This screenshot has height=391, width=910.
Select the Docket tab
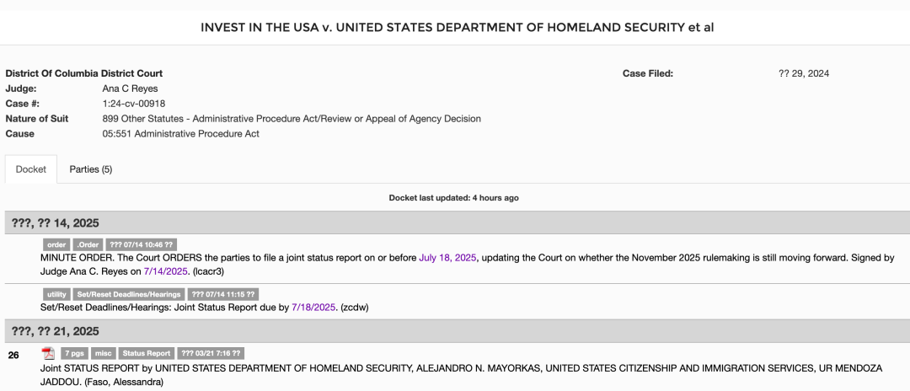[x=31, y=169]
